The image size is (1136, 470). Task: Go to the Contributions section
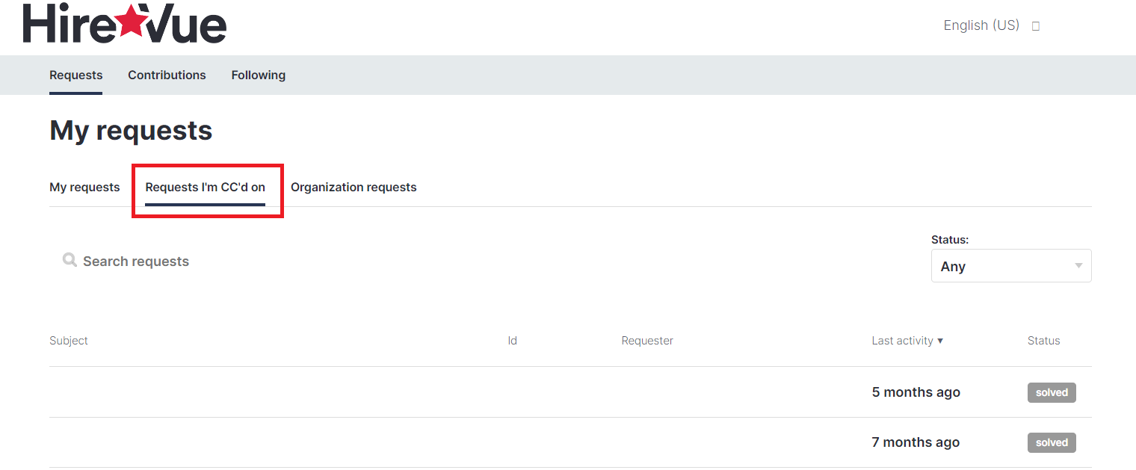click(167, 75)
